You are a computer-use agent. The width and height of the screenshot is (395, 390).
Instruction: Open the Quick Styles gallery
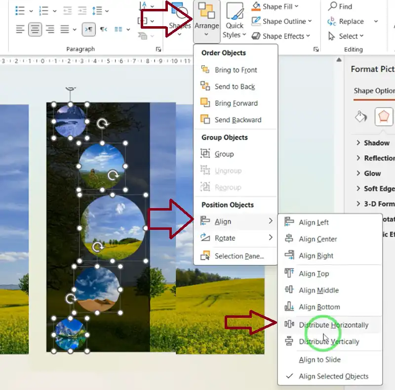point(235,22)
